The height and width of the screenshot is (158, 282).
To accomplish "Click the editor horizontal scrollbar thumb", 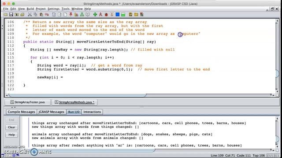I will [x=78, y=95].
